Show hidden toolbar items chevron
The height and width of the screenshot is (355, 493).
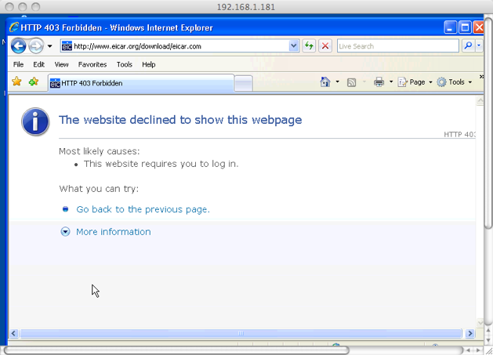(x=481, y=77)
